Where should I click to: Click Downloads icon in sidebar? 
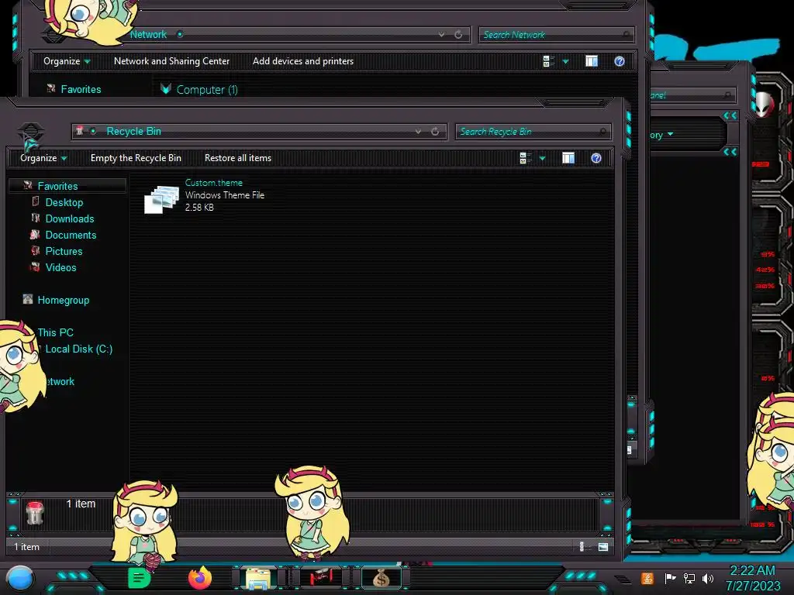[36, 218]
